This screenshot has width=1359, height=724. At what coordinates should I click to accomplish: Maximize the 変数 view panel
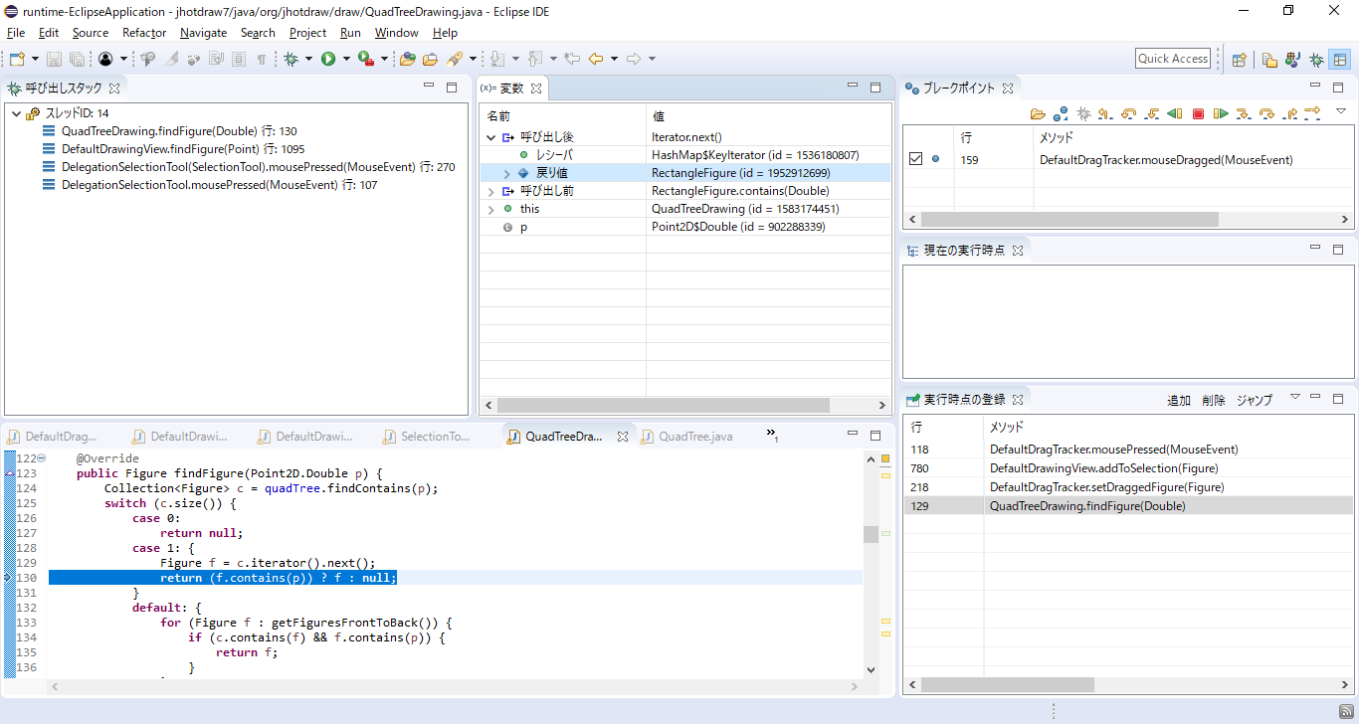[x=875, y=88]
